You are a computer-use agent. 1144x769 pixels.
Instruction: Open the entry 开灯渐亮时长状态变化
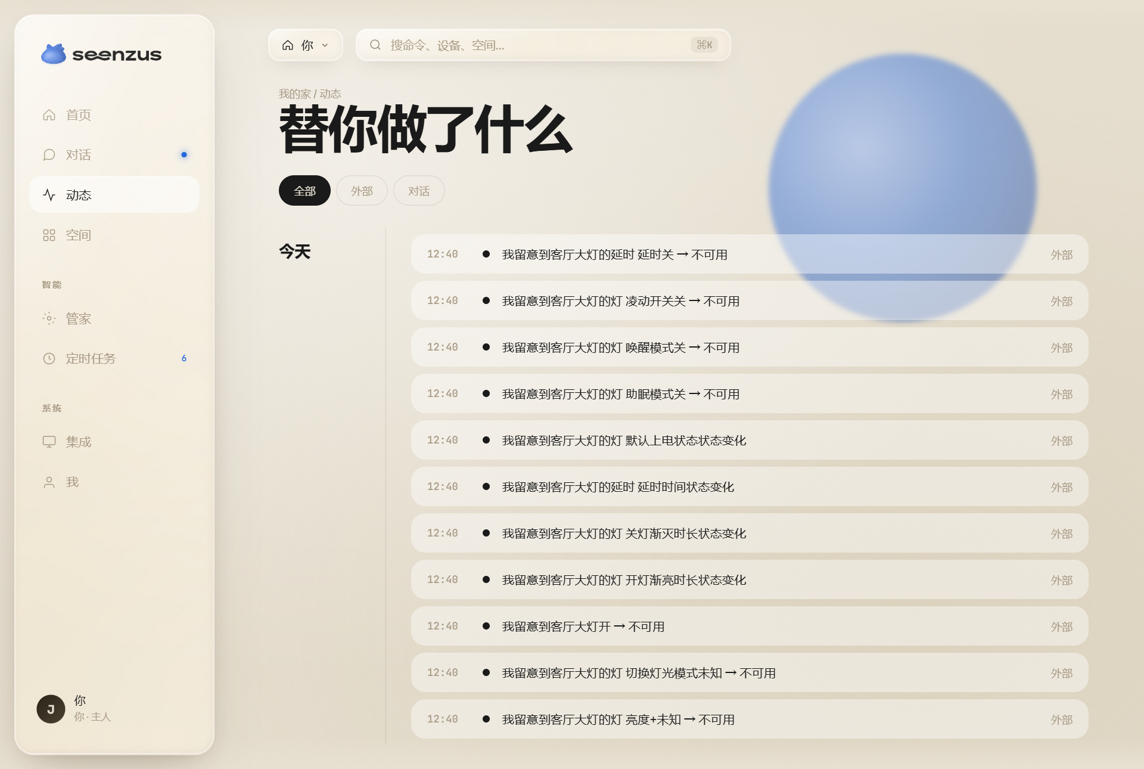pos(750,580)
